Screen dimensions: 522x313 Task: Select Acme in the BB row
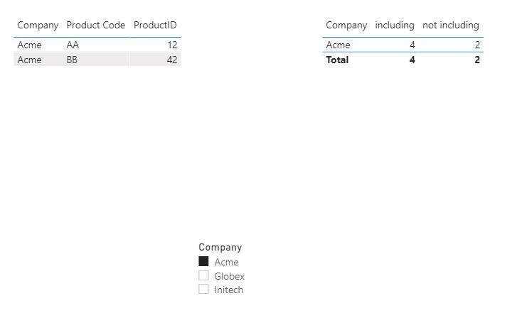tap(29, 60)
